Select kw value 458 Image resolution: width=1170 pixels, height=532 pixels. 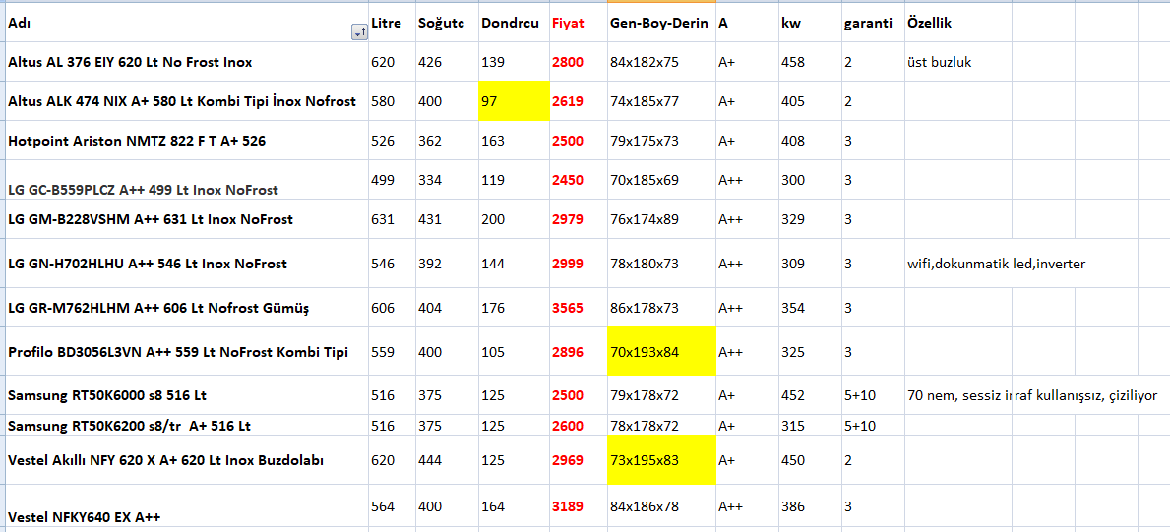click(x=810, y=62)
